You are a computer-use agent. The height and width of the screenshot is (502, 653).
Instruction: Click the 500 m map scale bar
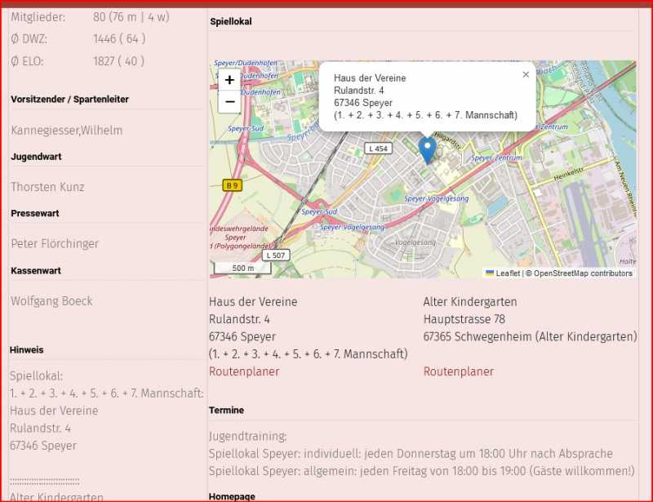tap(242, 268)
